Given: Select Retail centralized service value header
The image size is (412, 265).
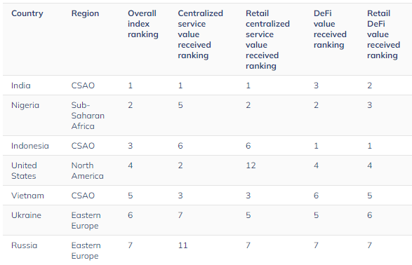Looking at the screenshot, I should (x=267, y=40).
